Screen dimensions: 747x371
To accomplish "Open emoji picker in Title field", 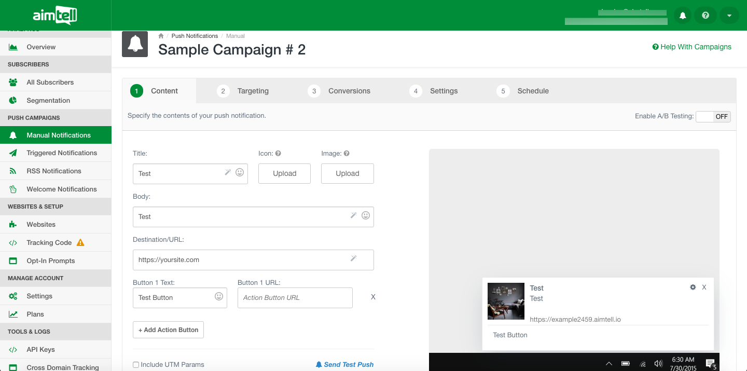I will coord(240,172).
